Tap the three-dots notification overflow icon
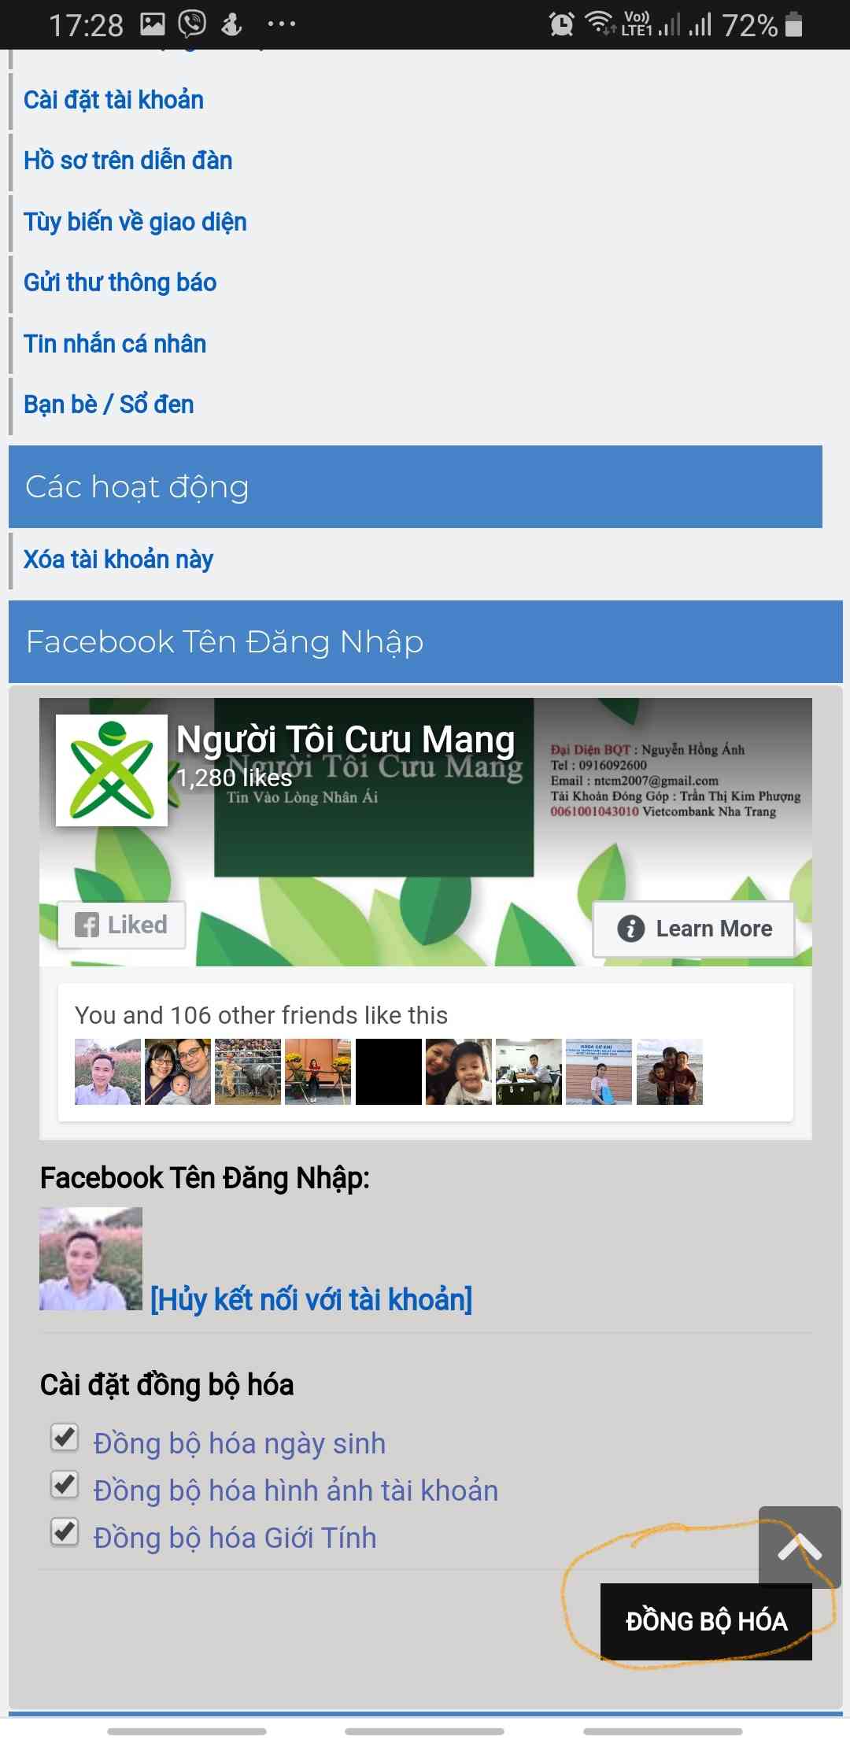The image size is (850, 1747). click(x=281, y=24)
